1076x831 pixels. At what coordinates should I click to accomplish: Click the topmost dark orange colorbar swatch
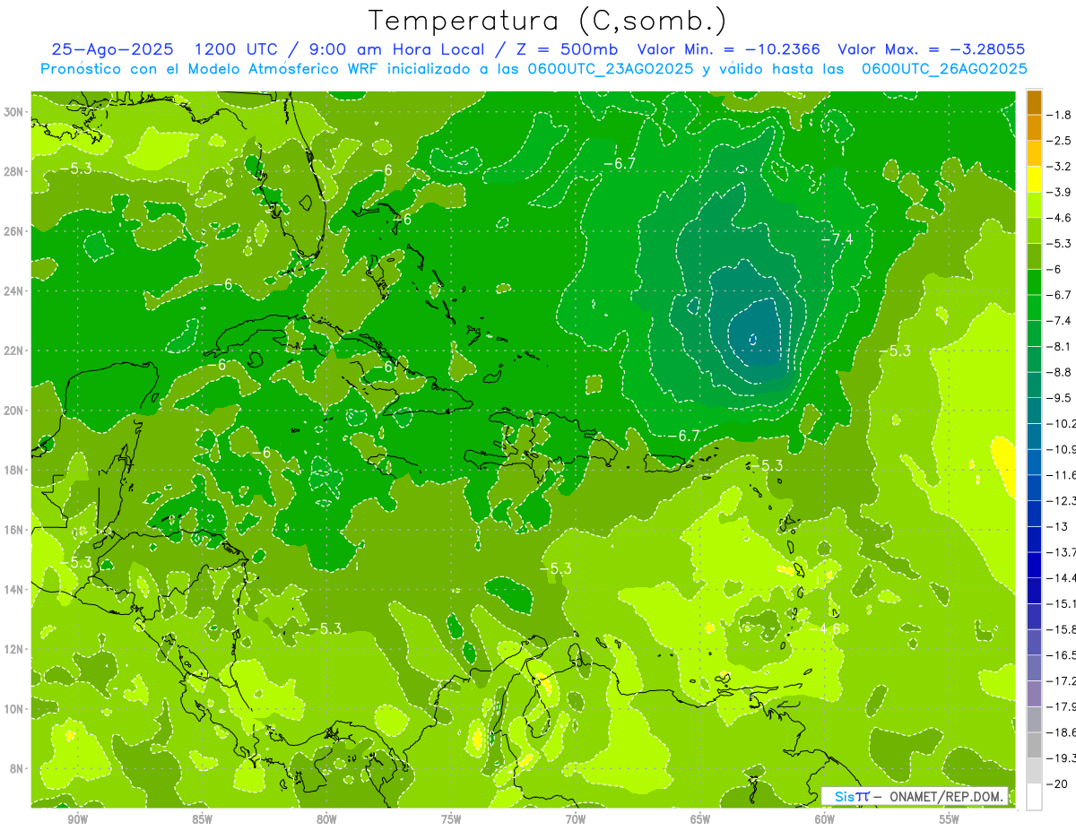pos(1034,102)
